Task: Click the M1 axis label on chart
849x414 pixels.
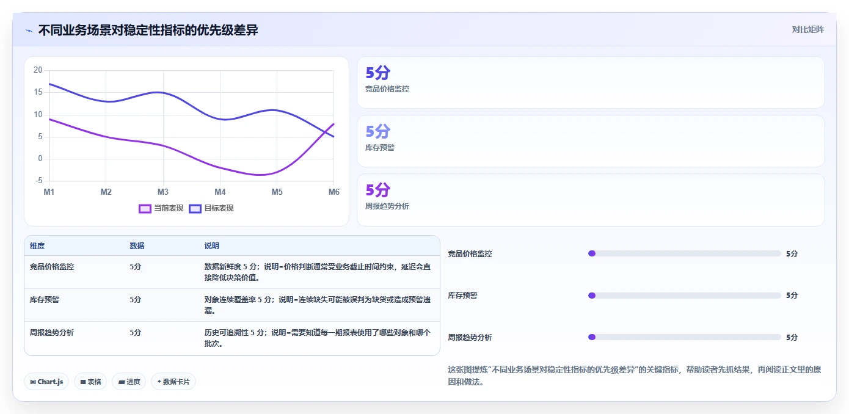Action: tap(49, 192)
